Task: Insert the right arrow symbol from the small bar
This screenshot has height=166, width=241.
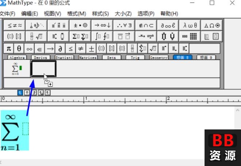Action: click(50, 49)
